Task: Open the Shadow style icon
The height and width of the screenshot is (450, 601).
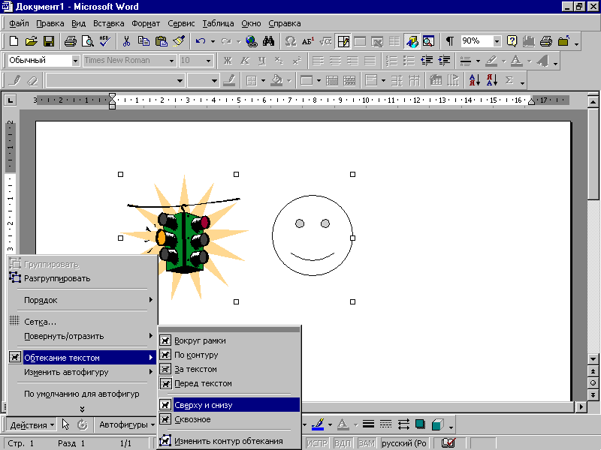Action: tap(421, 424)
